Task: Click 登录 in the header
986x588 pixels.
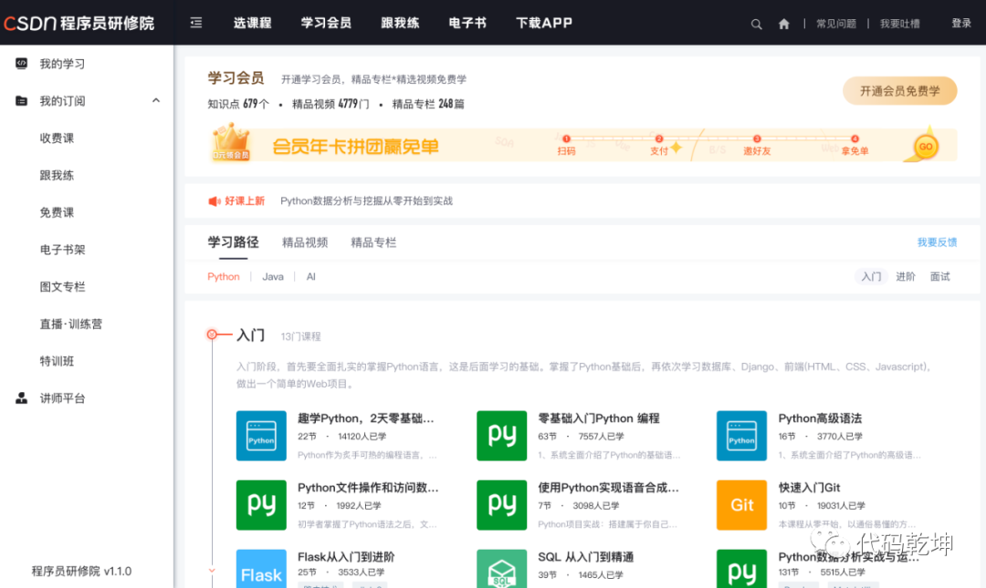Action: (961, 23)
